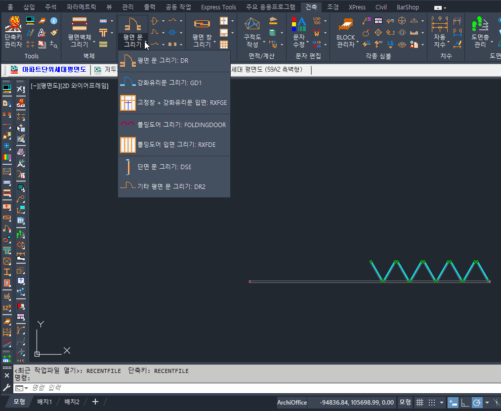Toggle polar tracking in status bar
The height and width of the screenshot is (411, 501).
tap(477, 402)
